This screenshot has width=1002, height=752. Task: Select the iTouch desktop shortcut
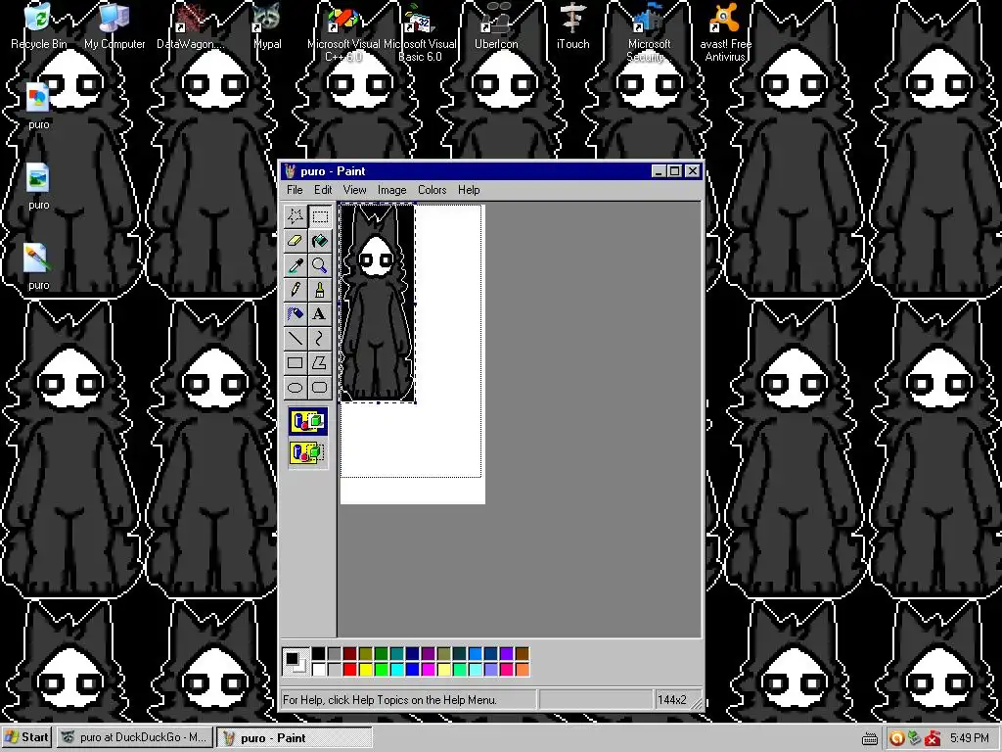tap(572, 26)
